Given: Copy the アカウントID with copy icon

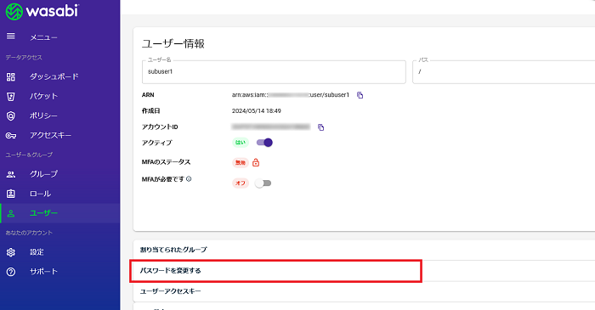Looking at the screenshot, I should (x=320, y=127).
